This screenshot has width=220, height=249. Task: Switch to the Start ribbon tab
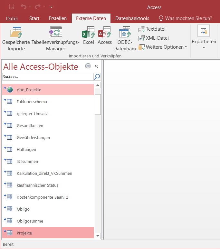pyautogui.click(x=34, y=18)
